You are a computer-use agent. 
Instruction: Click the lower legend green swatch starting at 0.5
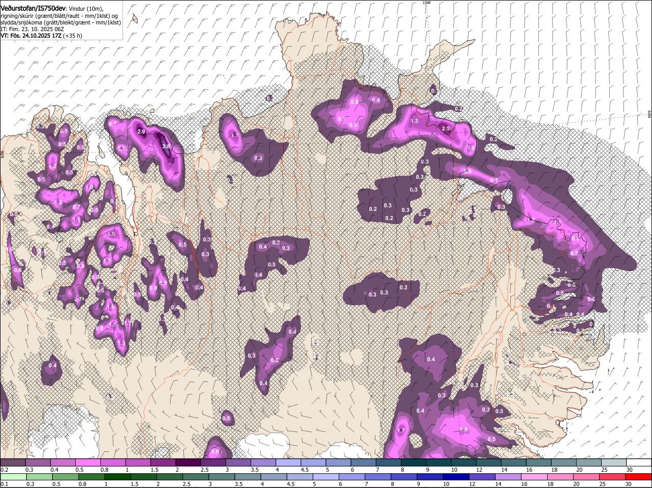click(x=65, y=477)
